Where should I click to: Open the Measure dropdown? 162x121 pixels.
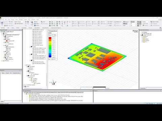click(x=126, y=22)
